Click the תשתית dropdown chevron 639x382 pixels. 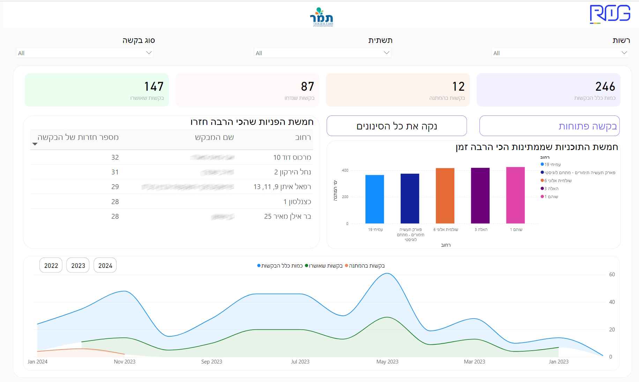386,53
